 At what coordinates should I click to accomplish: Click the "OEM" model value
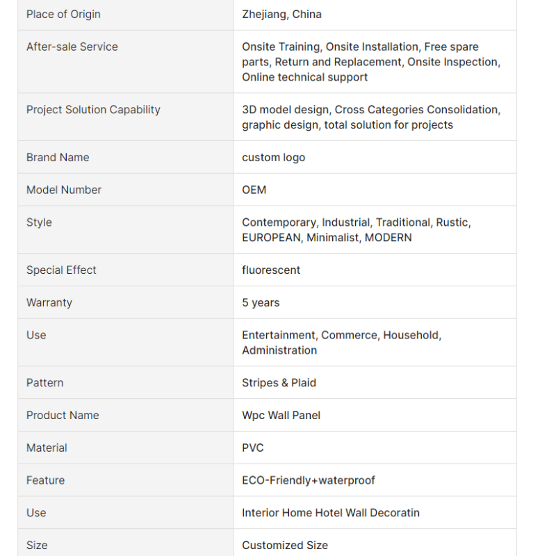254,190
